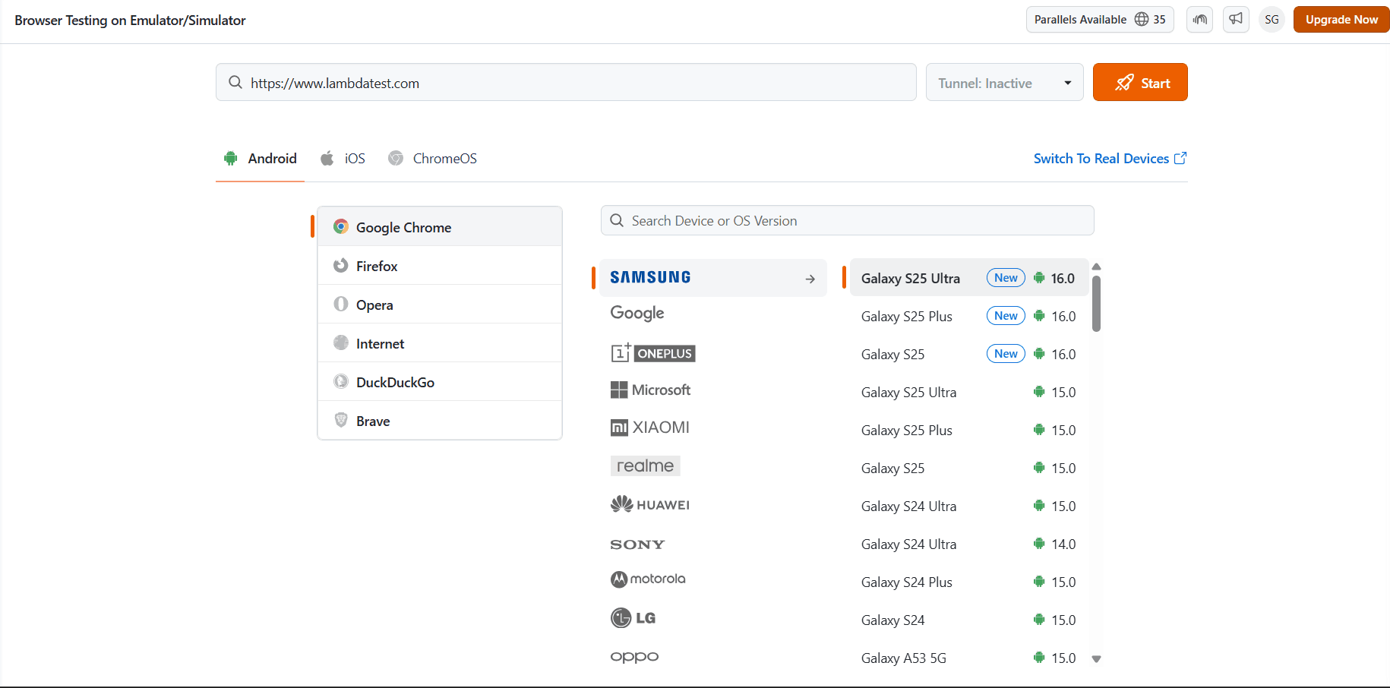
Task: Select the Firefox browser option
Action: coord(377,266)
